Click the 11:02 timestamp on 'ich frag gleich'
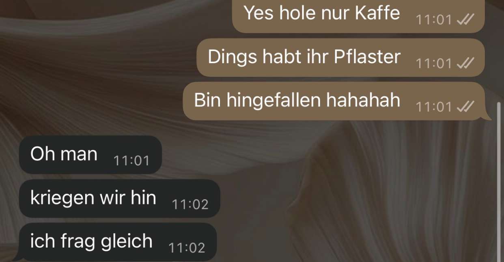This screenshot has width=504, height=262. point(187,248)
